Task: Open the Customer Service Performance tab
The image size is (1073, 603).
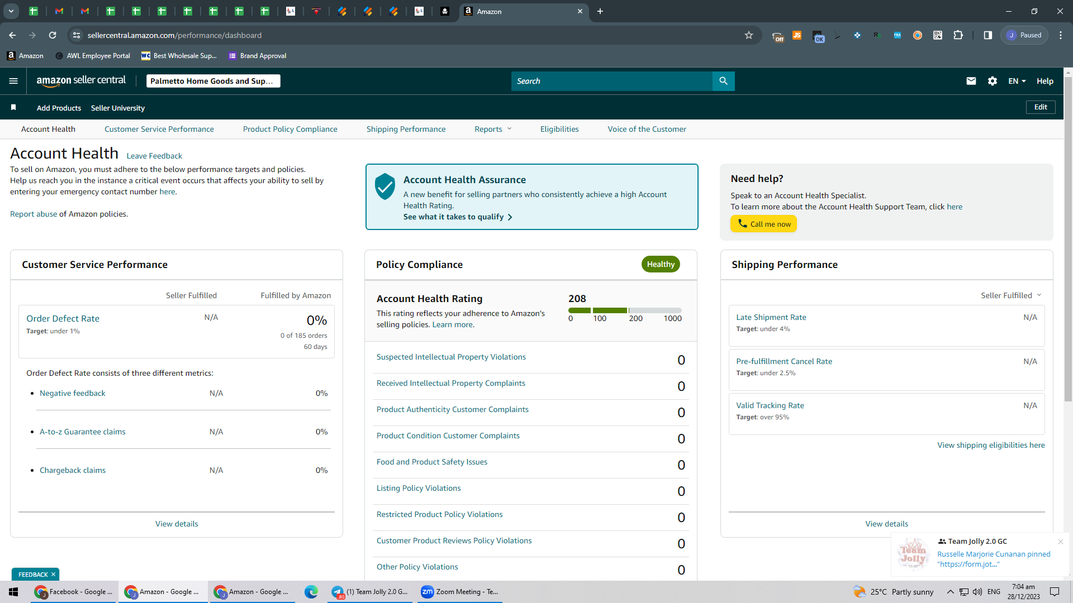Action: click(x=159, y=129)
